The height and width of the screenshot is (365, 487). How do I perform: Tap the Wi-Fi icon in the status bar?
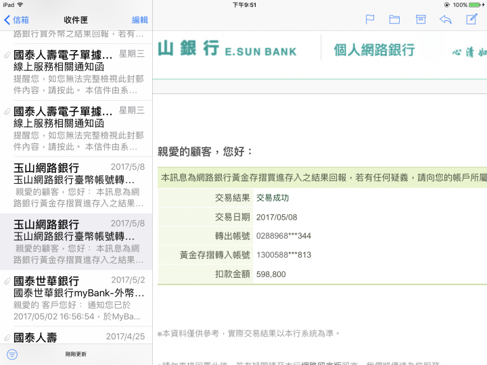(20, 5)
